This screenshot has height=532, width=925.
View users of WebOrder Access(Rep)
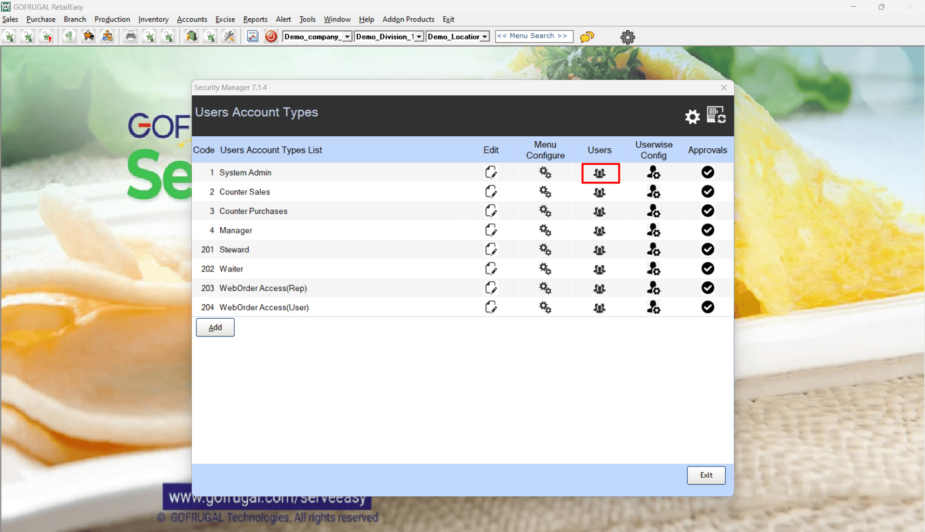click(x=600, y=288)
